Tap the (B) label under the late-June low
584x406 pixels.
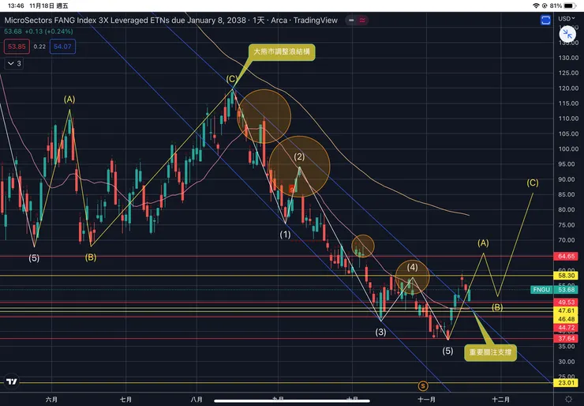click(91, 258)
